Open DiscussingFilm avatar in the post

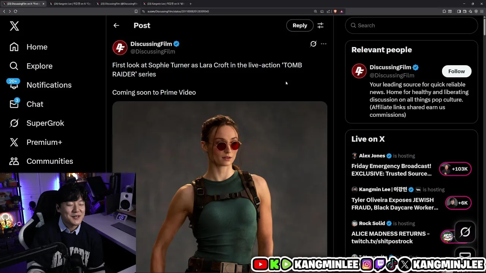[120, 48]
